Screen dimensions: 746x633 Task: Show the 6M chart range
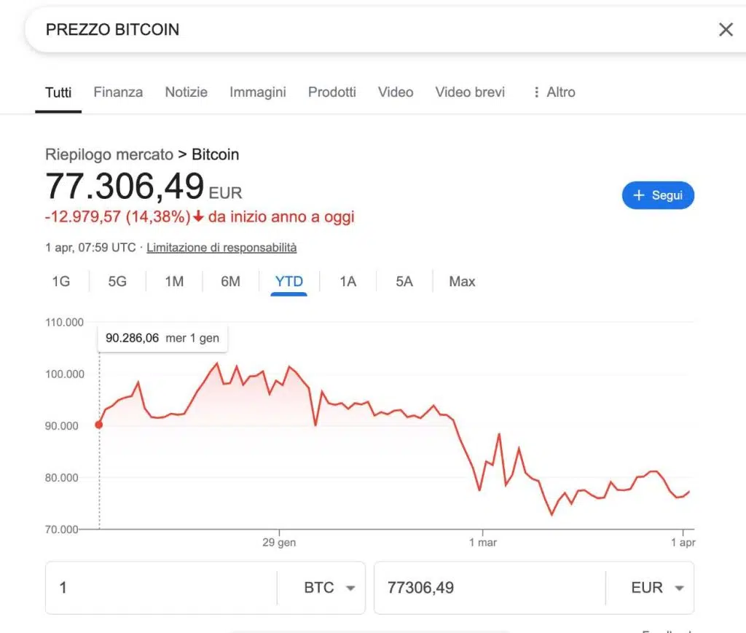pos(230,281)
